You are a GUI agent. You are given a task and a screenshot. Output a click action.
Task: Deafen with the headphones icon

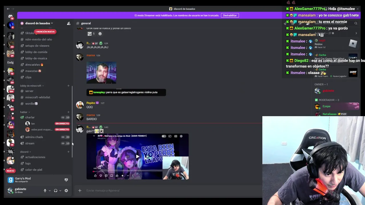(56, 190)
